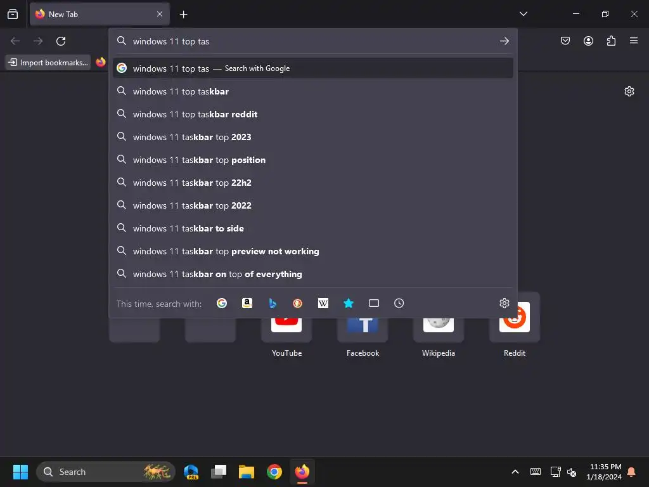This screenshot has height=487, width=649.
Task: Open File Explorer from taskbar
Action: coord(247,472)
